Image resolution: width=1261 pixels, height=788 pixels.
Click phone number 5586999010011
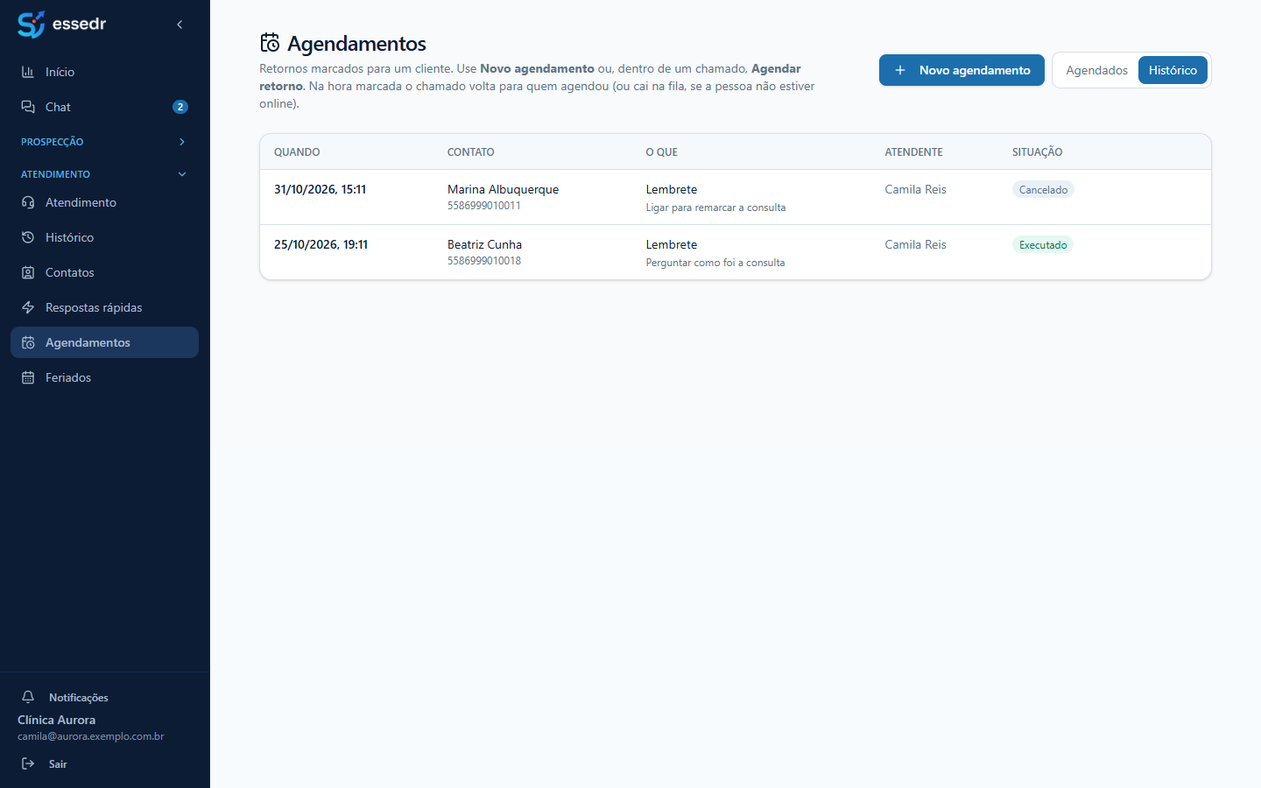coord(484,206)
